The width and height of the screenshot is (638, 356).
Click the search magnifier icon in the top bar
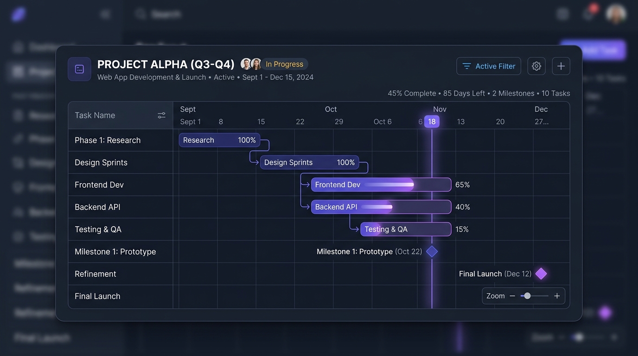point(140,14)
